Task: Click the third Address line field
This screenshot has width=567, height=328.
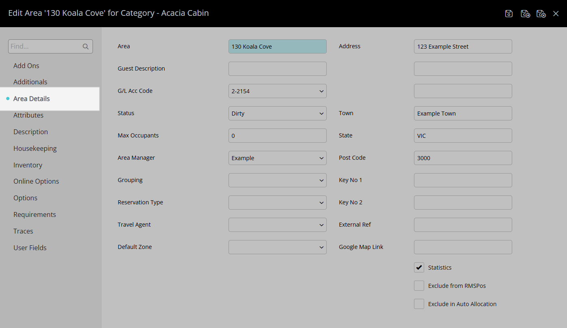Action: [x=463, y=91]
